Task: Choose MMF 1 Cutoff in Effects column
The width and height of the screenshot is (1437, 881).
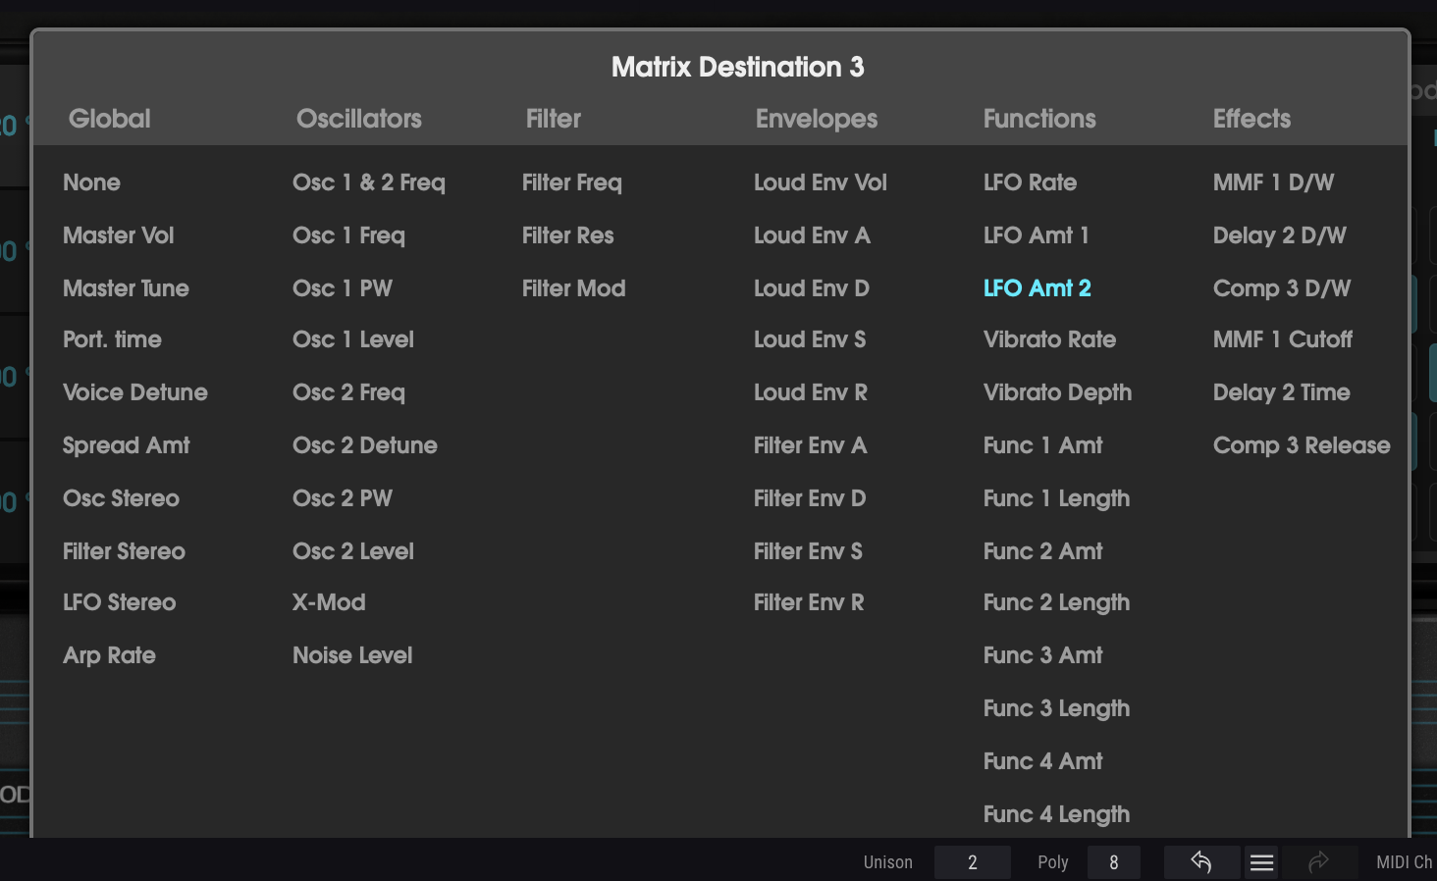Action: (x=1282, y=339)
